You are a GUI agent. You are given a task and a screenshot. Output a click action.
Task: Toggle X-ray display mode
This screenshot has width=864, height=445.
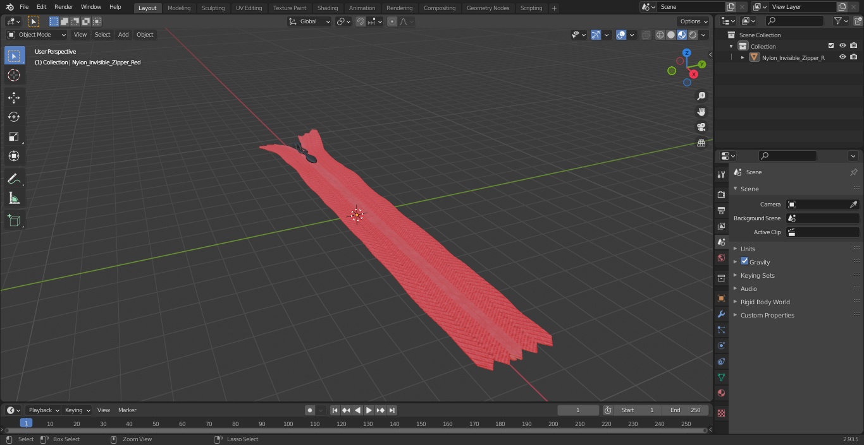[x=646, y=35]
